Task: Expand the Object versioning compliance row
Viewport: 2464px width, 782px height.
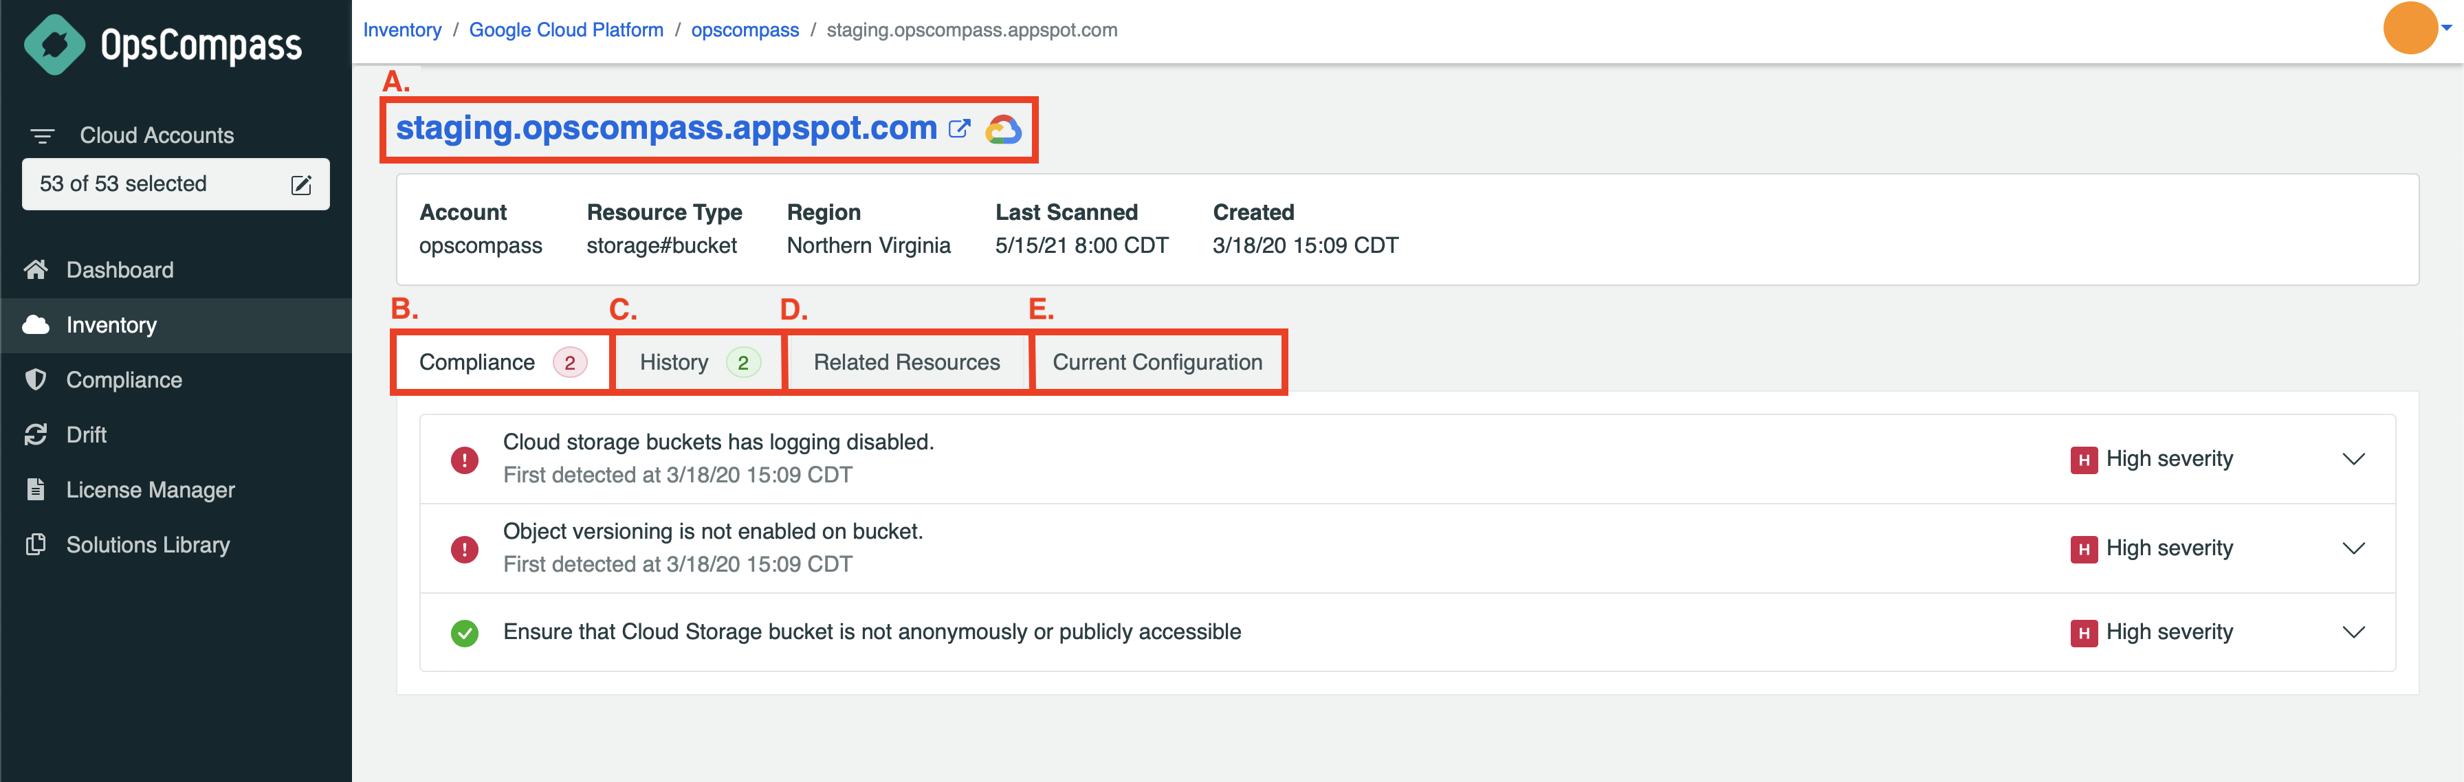Action: [2353, 548]
